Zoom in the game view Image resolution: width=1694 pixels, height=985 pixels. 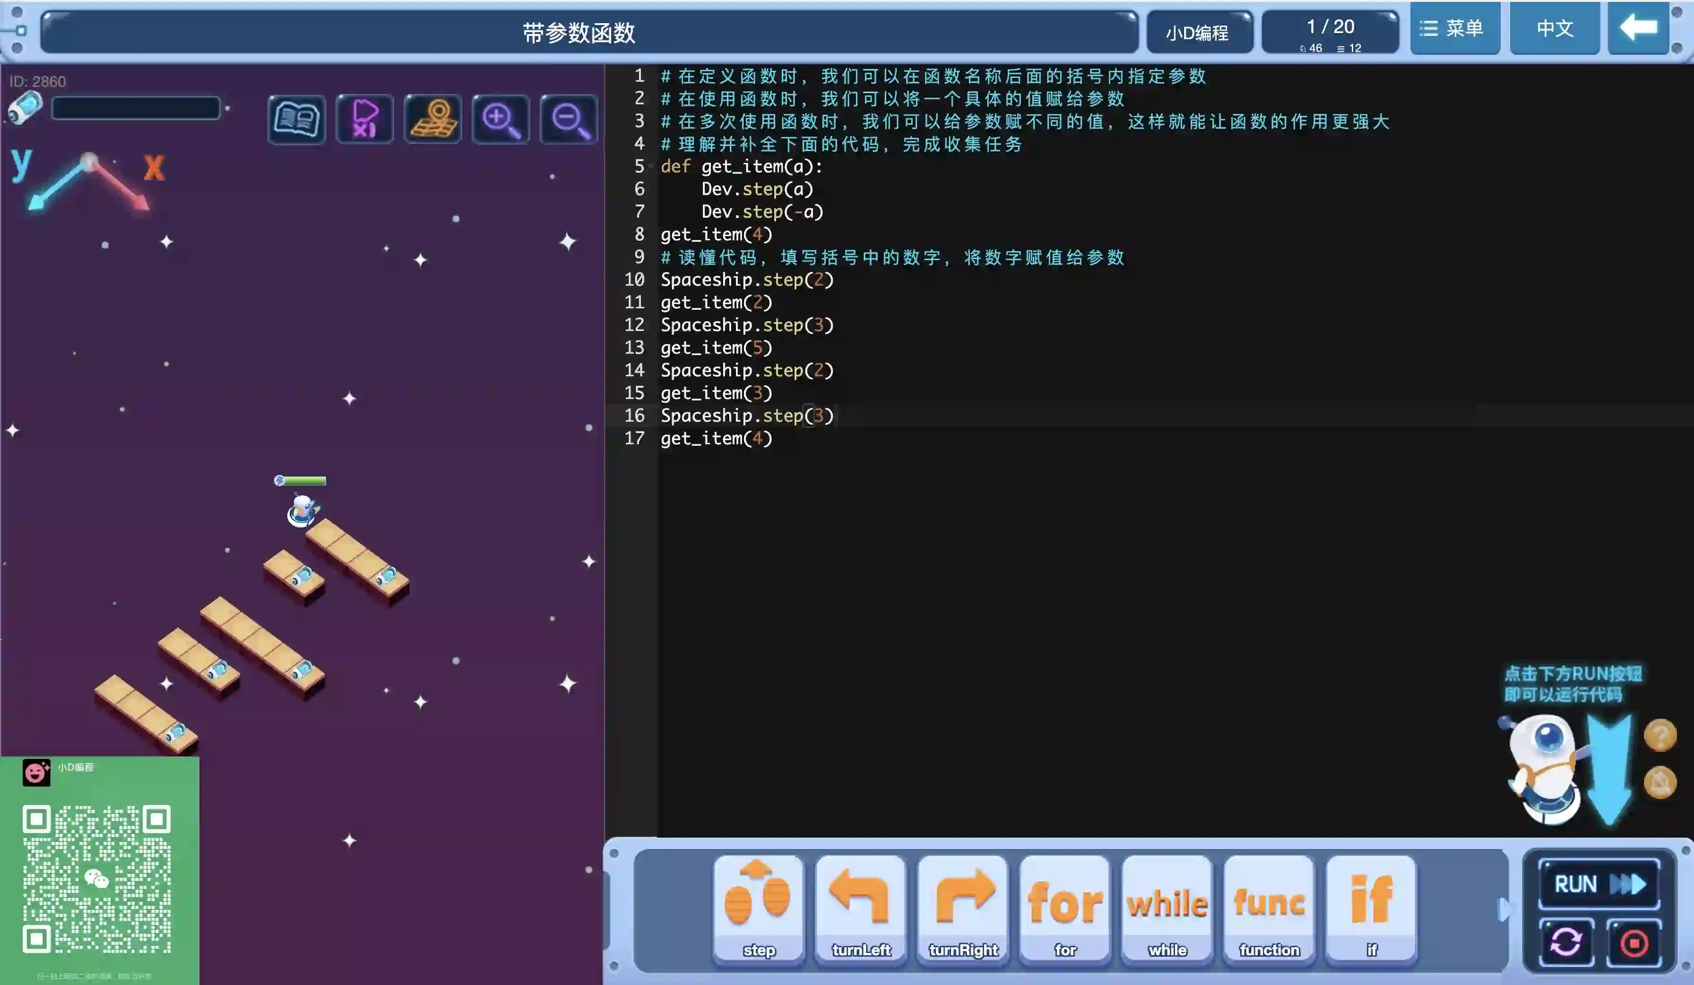(501, 119)
